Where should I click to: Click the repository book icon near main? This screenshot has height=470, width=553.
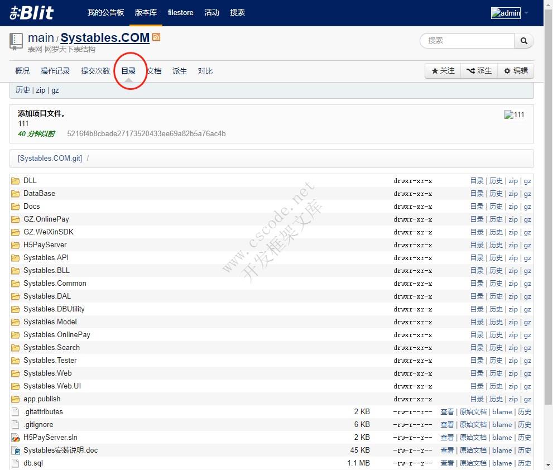[x=16, y=41]
